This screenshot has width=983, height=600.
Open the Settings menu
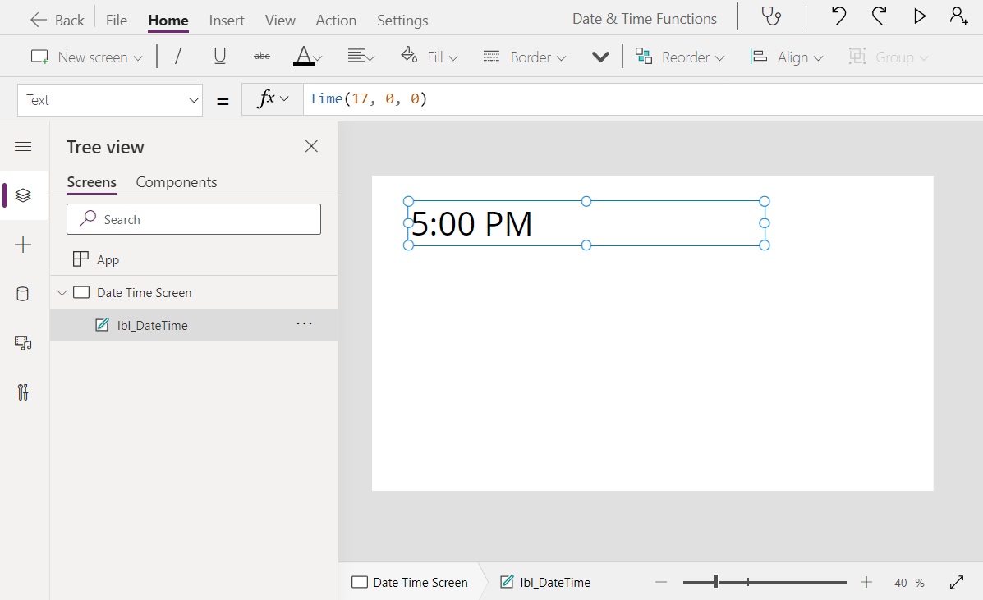(402, 20)
